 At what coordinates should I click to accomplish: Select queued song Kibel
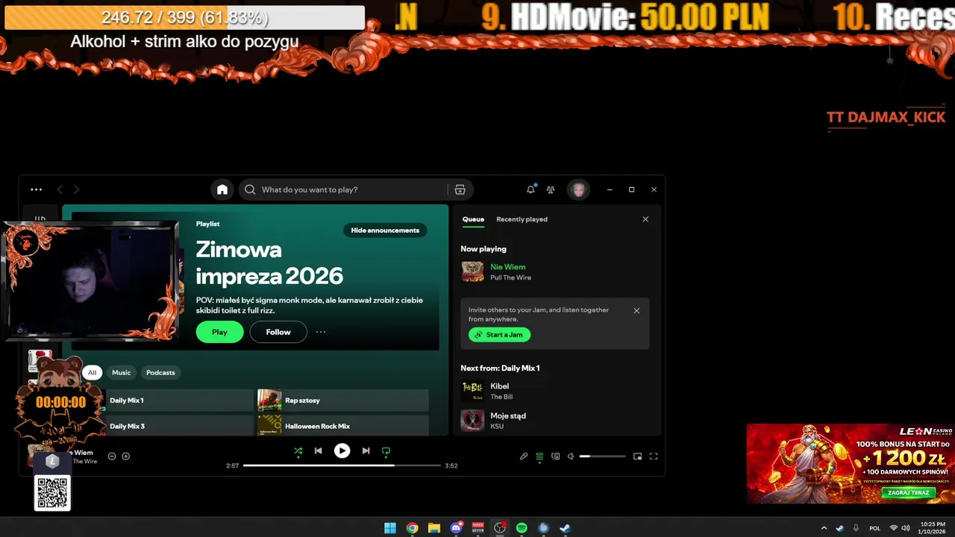pyautogui.click(x=499, y=386)
